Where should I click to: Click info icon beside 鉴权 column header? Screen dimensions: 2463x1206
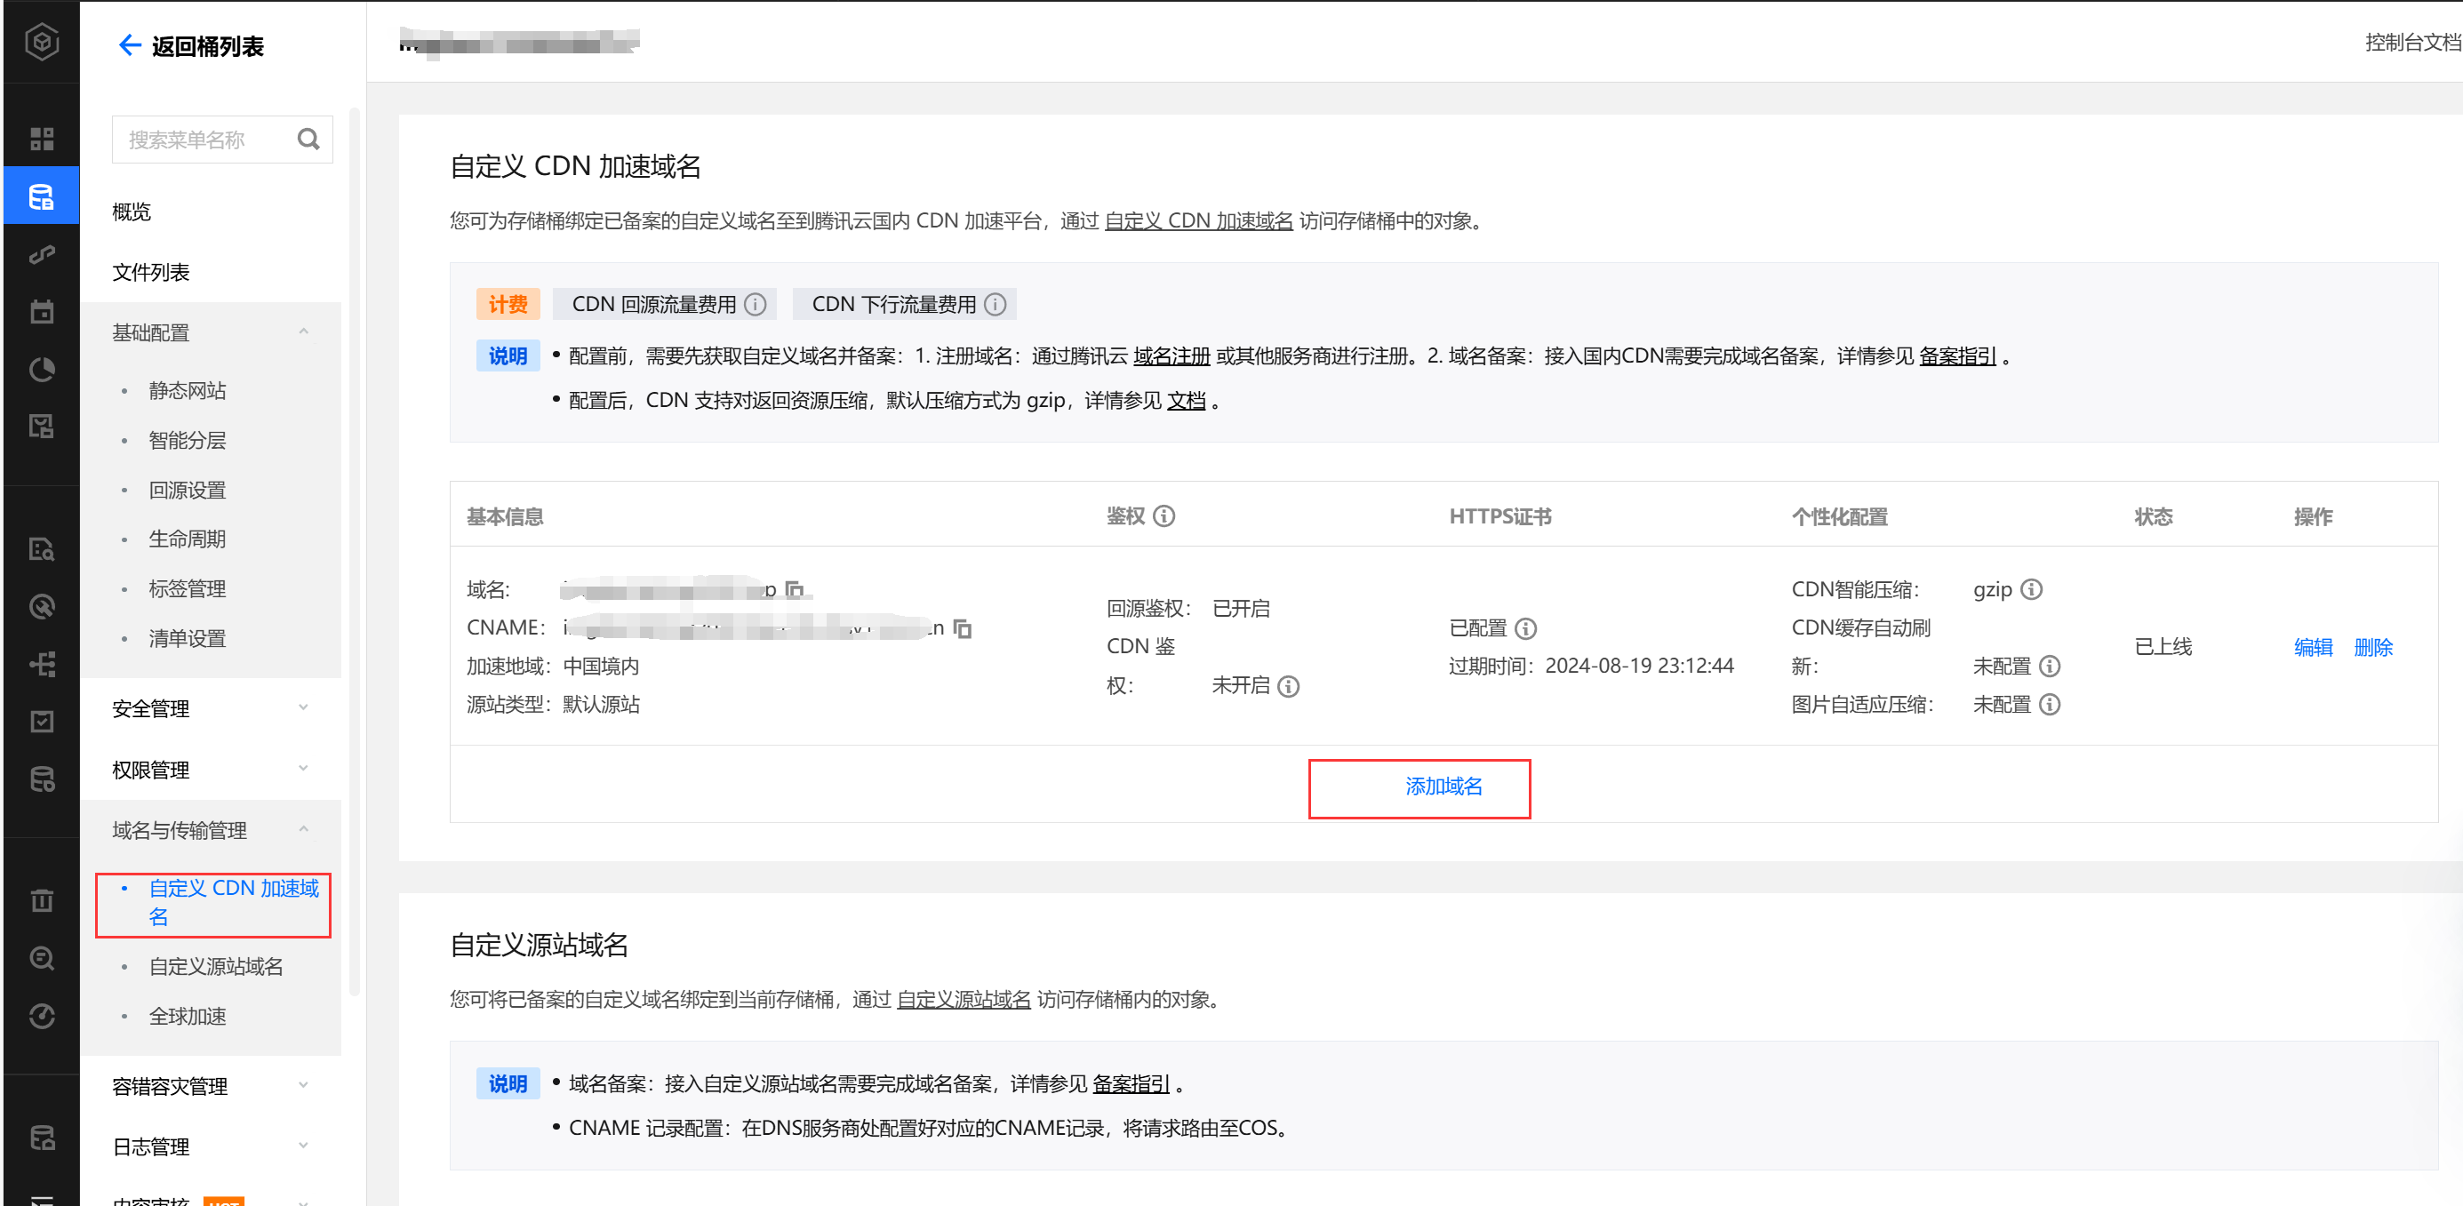pyautogui.click(x=1164, y=516)
